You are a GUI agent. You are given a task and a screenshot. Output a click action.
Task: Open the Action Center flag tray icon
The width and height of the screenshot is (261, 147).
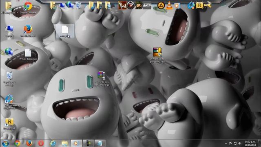coord(230,143)
